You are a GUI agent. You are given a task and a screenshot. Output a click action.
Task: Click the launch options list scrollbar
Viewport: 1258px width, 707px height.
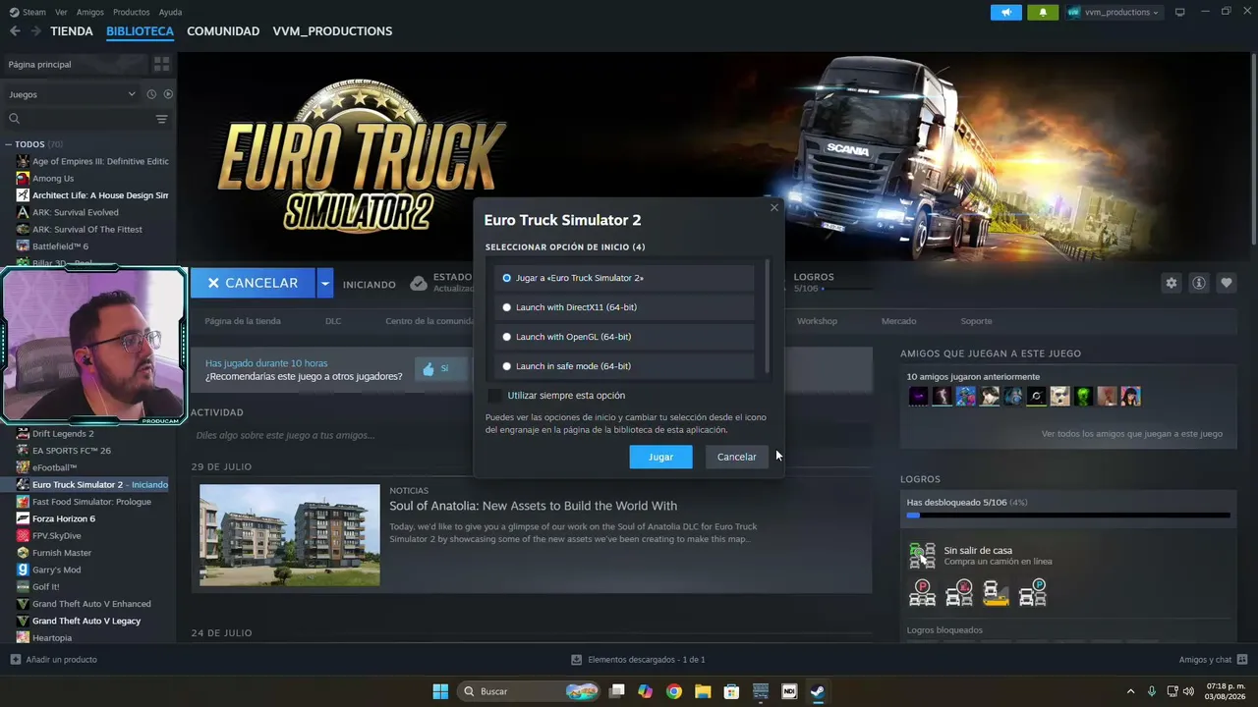click(767, 317)
